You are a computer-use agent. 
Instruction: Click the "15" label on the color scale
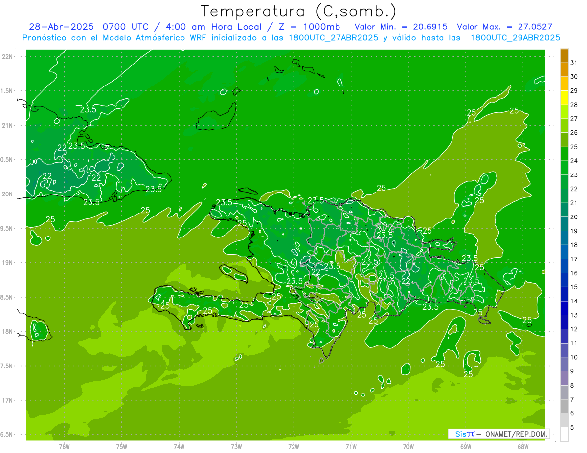574,287
